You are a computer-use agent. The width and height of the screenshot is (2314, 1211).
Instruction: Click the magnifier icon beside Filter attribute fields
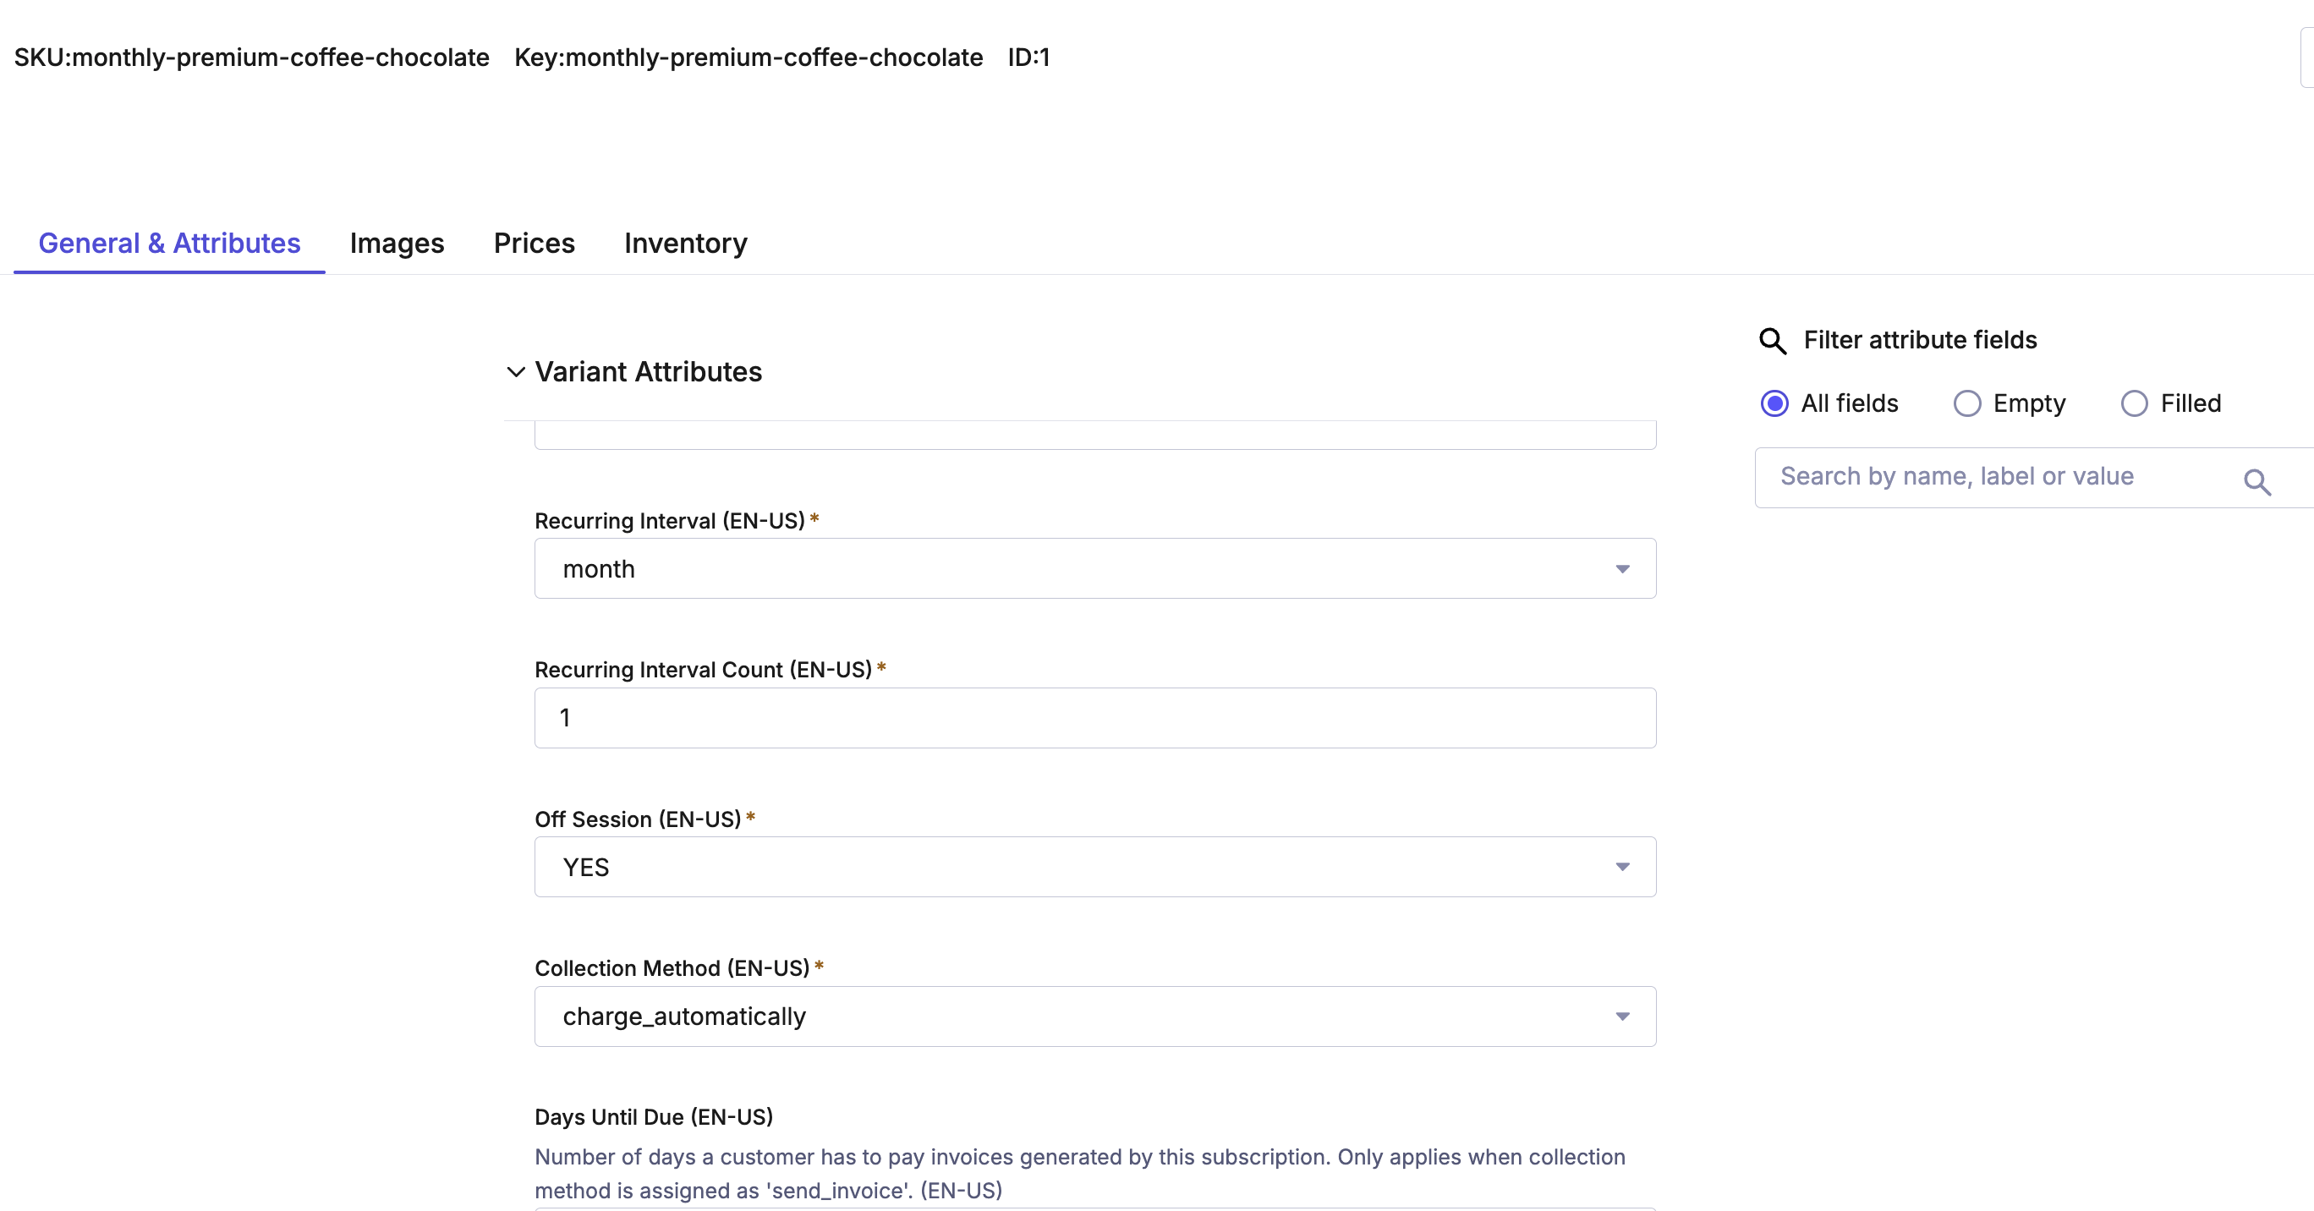point(1773,341)
